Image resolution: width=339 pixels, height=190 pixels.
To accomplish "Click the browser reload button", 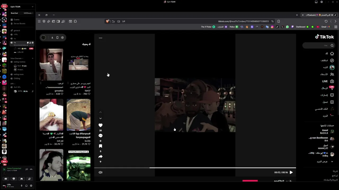I will [326, 21].
